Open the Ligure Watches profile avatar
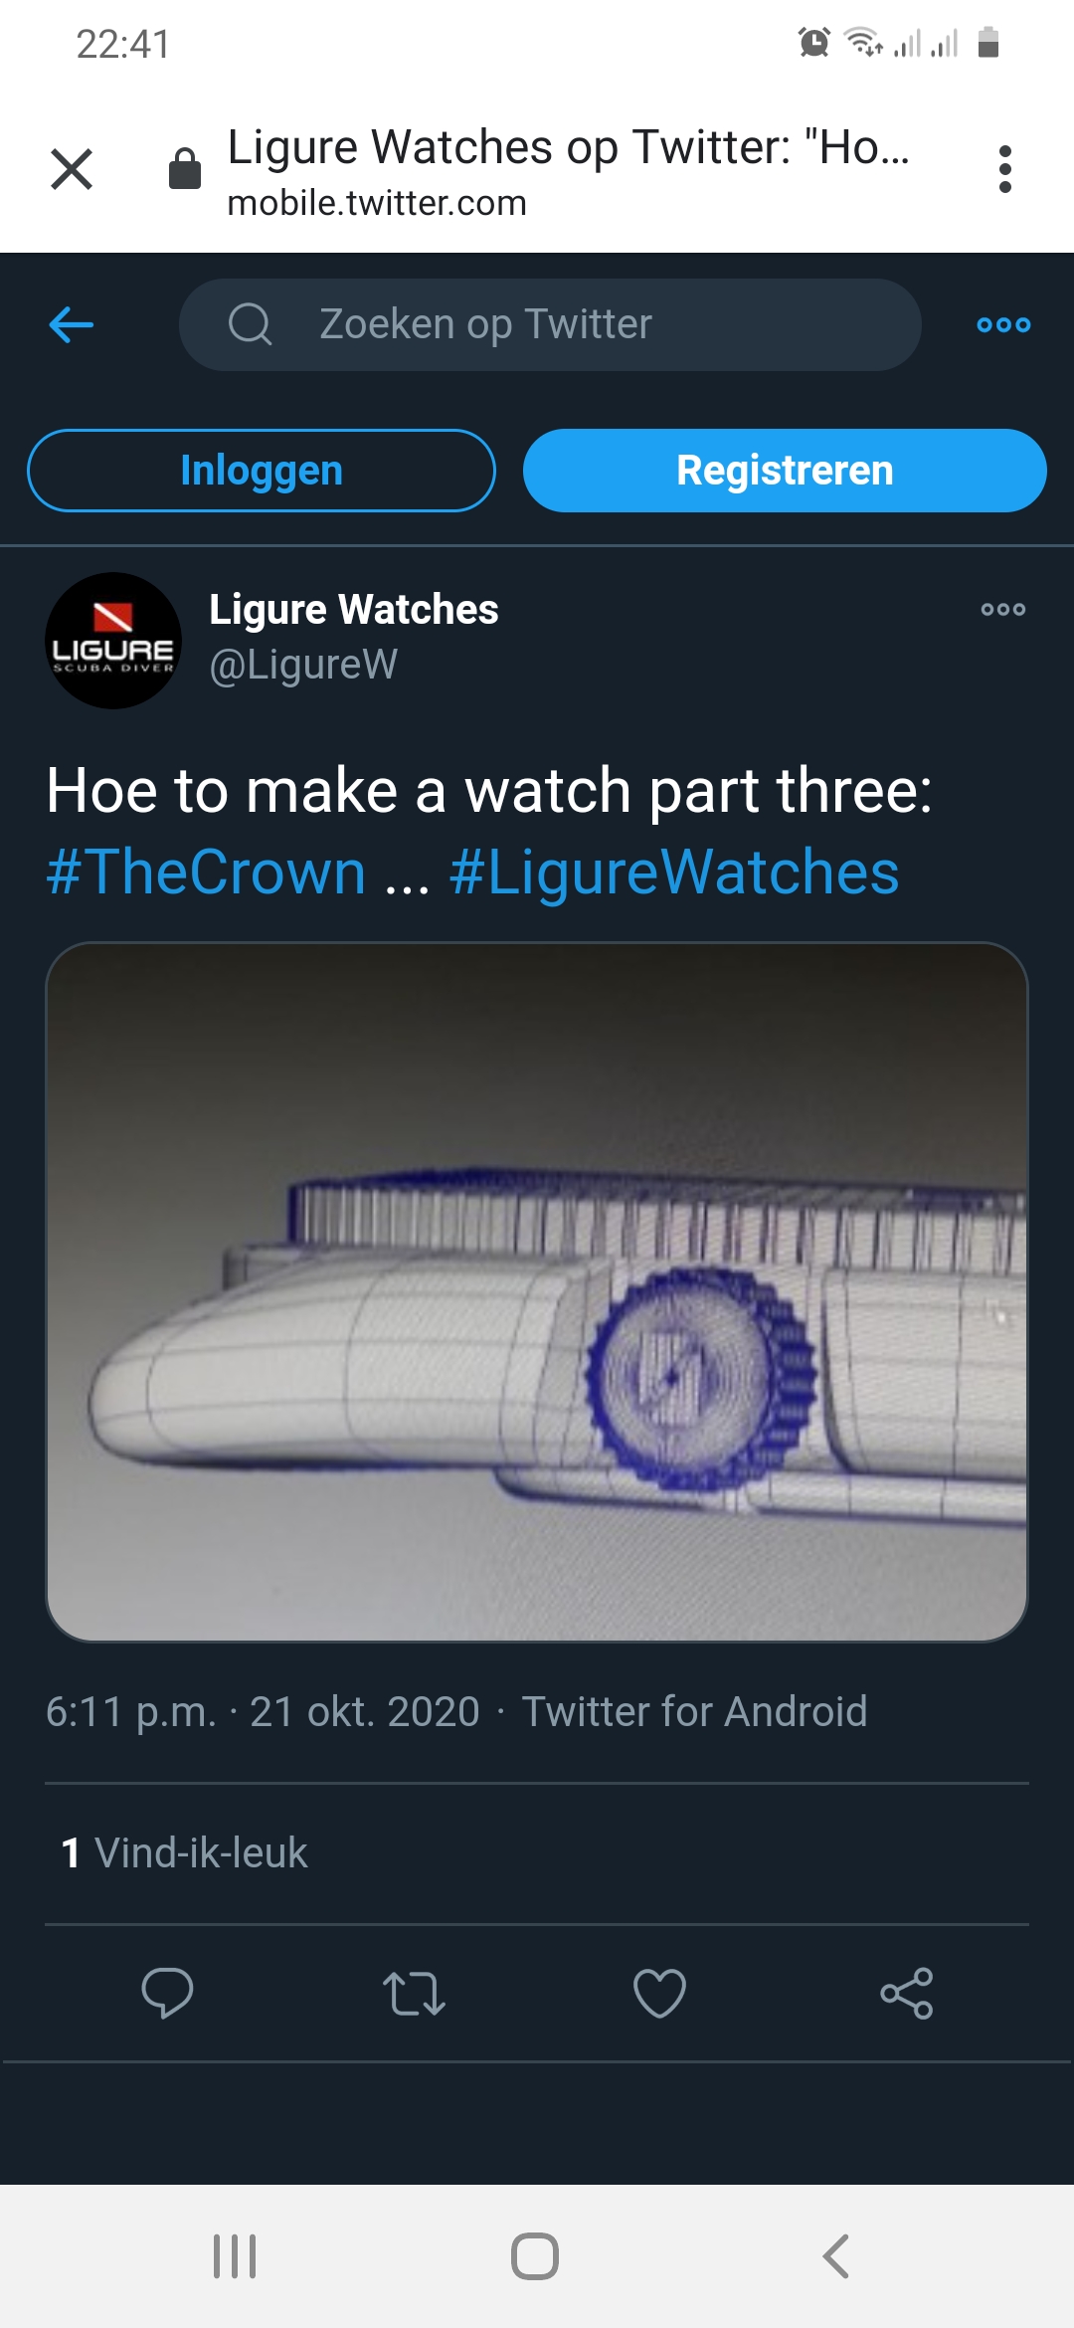The height and width of the screenshot is (2328, 1074). [x=113, y=641]
